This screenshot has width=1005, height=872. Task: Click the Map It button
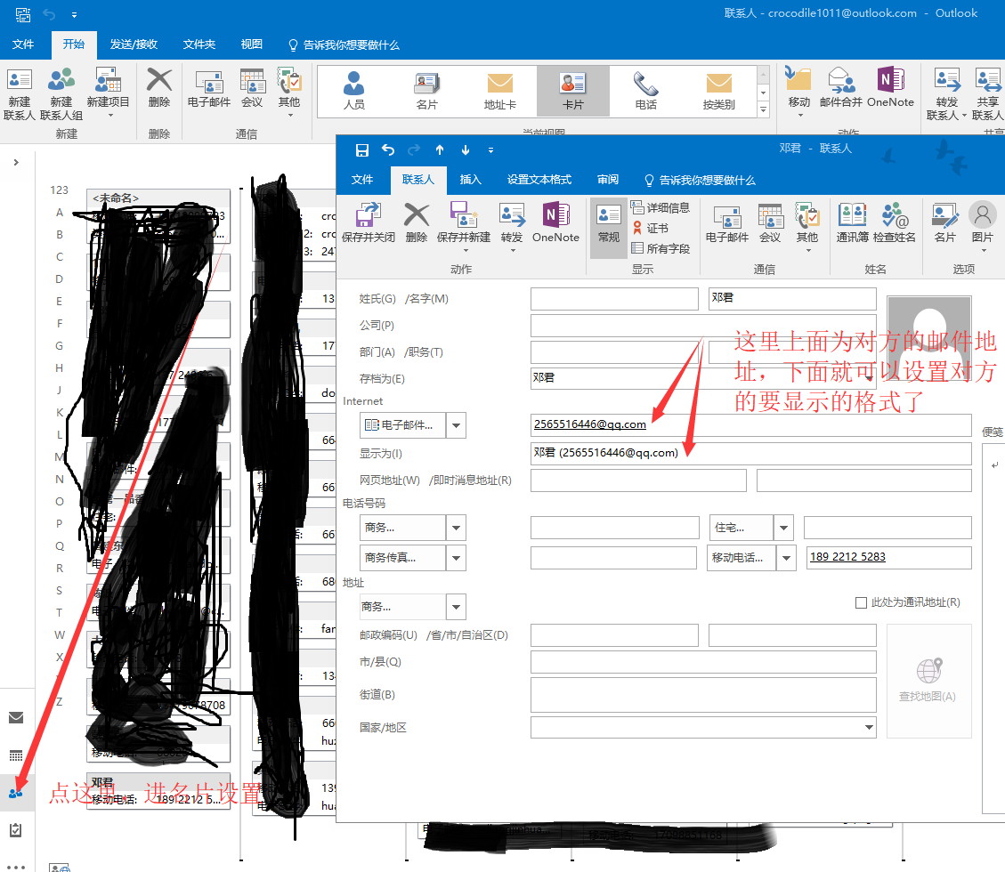pos(928,681)
